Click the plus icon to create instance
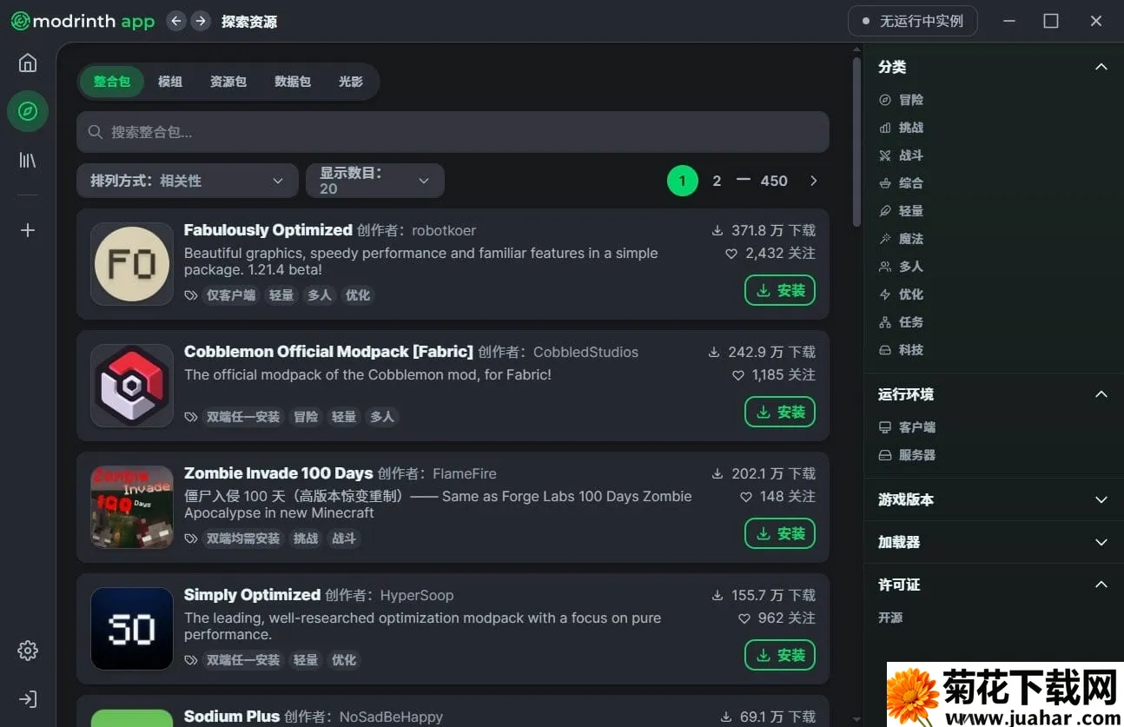 coord(28,230)
